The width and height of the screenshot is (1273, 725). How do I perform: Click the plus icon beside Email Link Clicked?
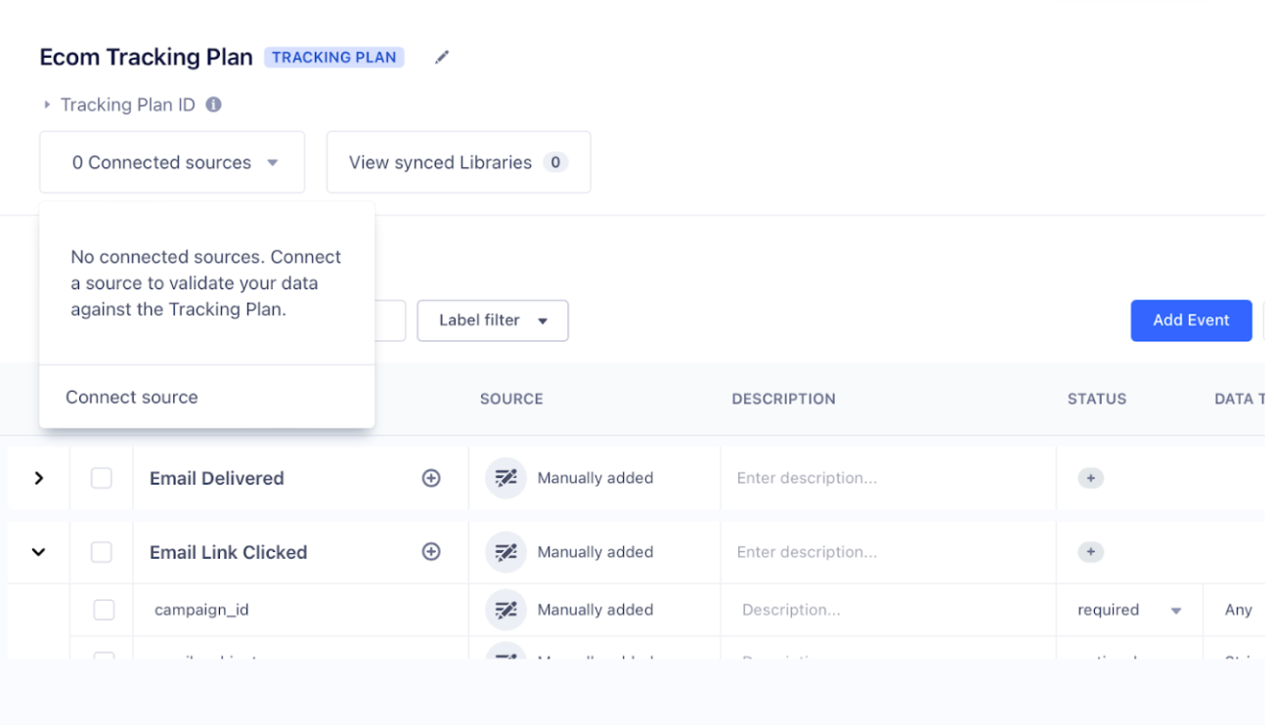[431, 552]
